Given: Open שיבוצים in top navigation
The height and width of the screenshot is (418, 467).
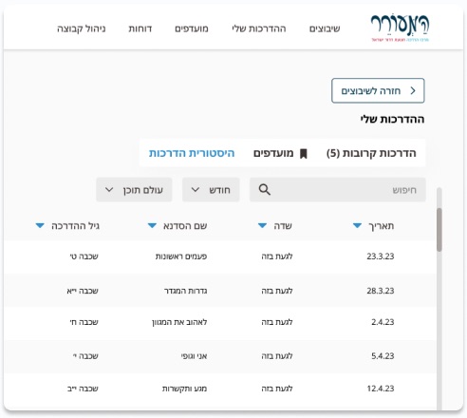Looking at the screenshot, I should 325,28.
